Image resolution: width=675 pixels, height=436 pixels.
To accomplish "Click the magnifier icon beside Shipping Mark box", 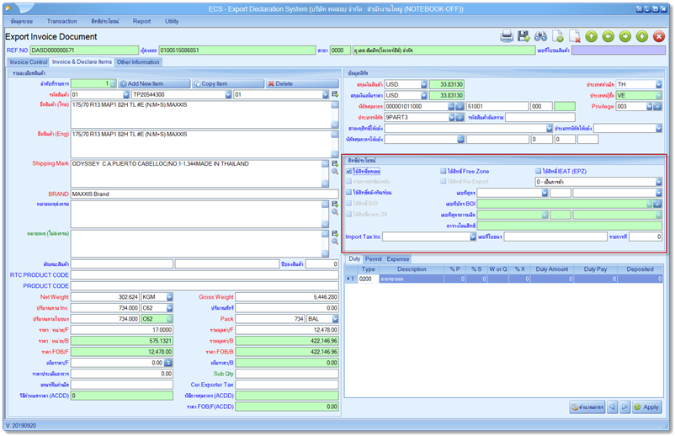I will pos(335,172).
